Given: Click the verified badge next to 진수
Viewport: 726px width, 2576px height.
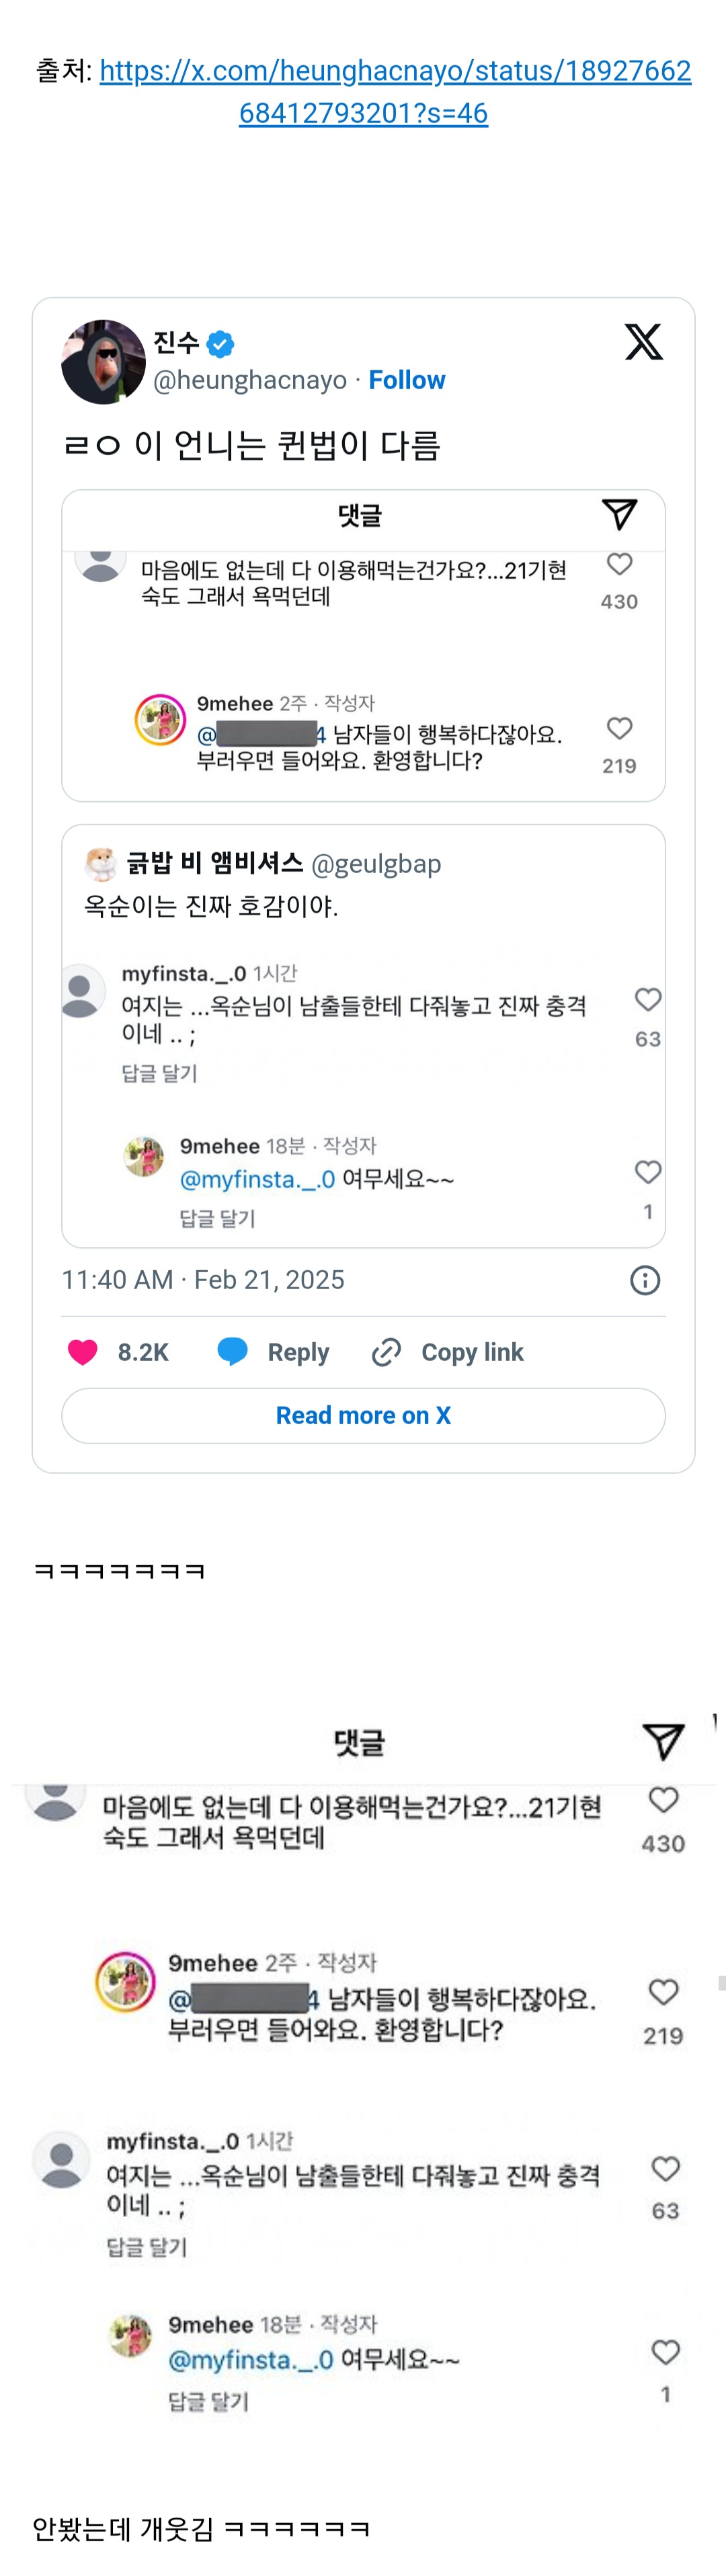Looking at the screenshot, I should (221, 344).
